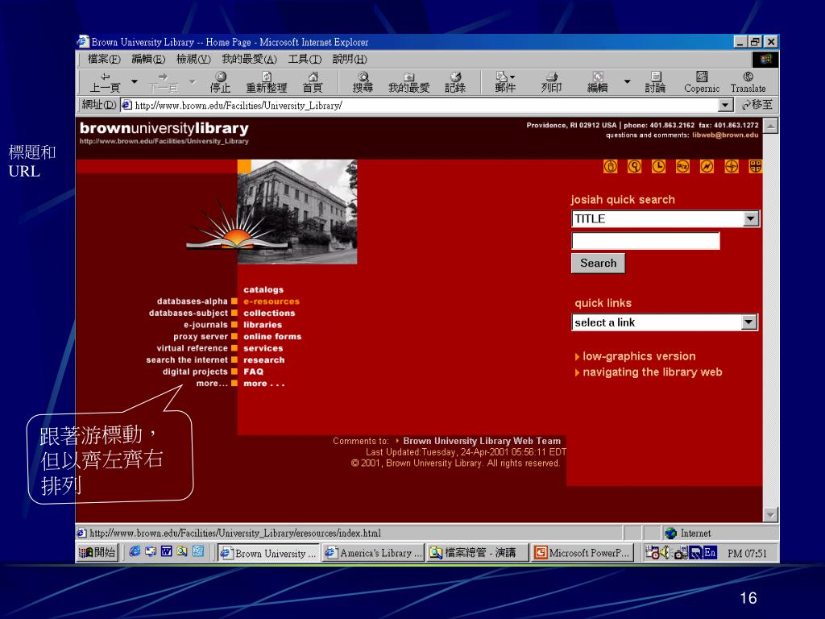Click the orange Brown shield crest icon
Screen dimensions: 825x619
pyautogui.click(x=756, y=167)
